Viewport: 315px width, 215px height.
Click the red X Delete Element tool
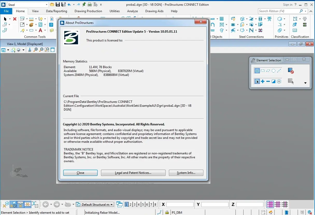click(15, 19)
